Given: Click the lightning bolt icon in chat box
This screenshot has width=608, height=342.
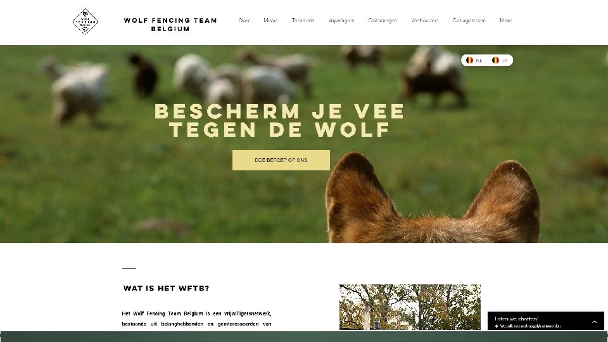Looking at the screenshot, I should coord(497,326).
